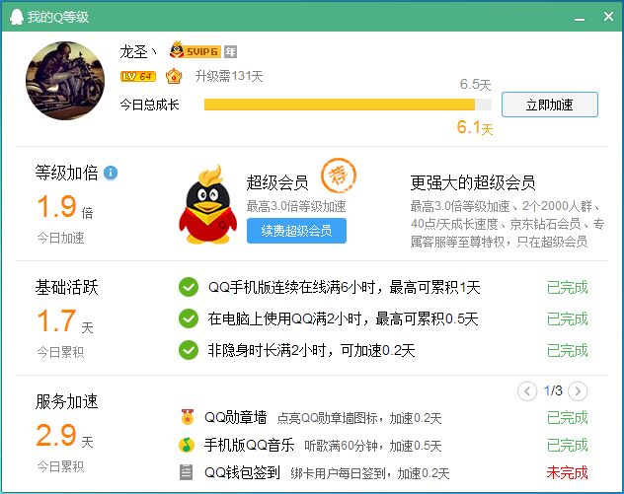Go to next page of 服务加速 list

[x=578, y=391]
